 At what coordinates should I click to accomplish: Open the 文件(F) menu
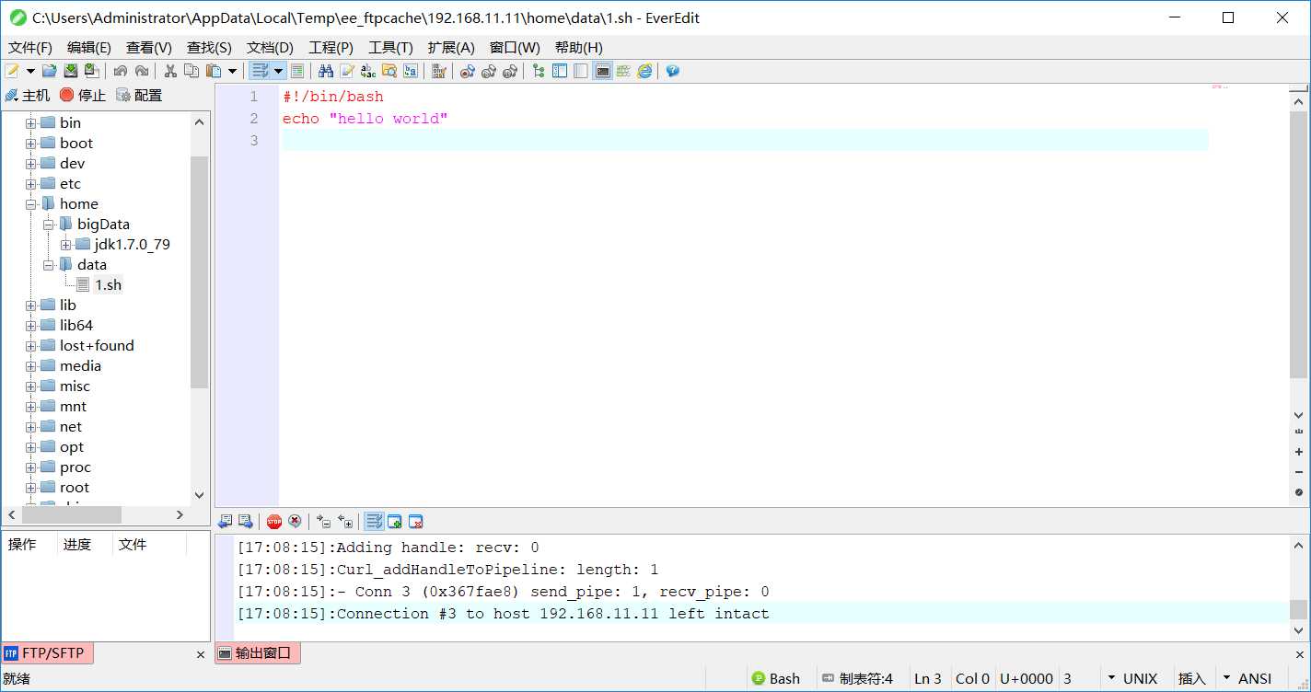[x=30, y=47]
